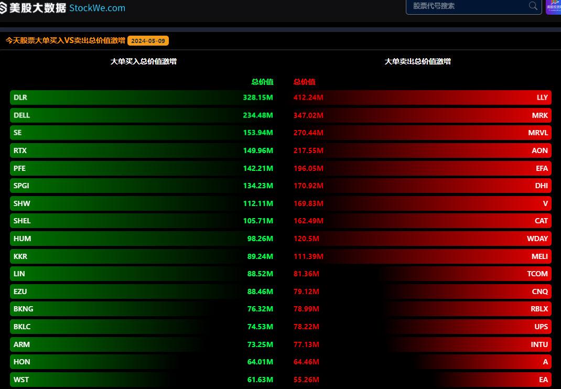Image resolution: width=561 pixels, height=389 pixels.
Task: Open the SHEL ticker row
Action: [x=143, y=221]
